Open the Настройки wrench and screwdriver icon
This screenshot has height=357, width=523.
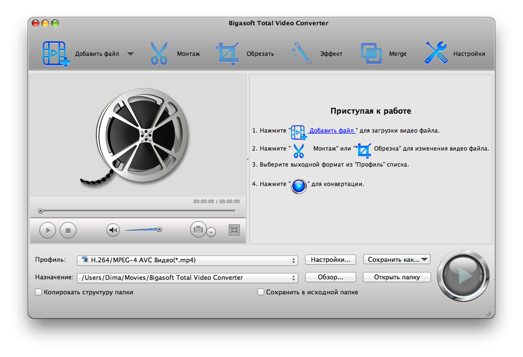tap(436, 52)
